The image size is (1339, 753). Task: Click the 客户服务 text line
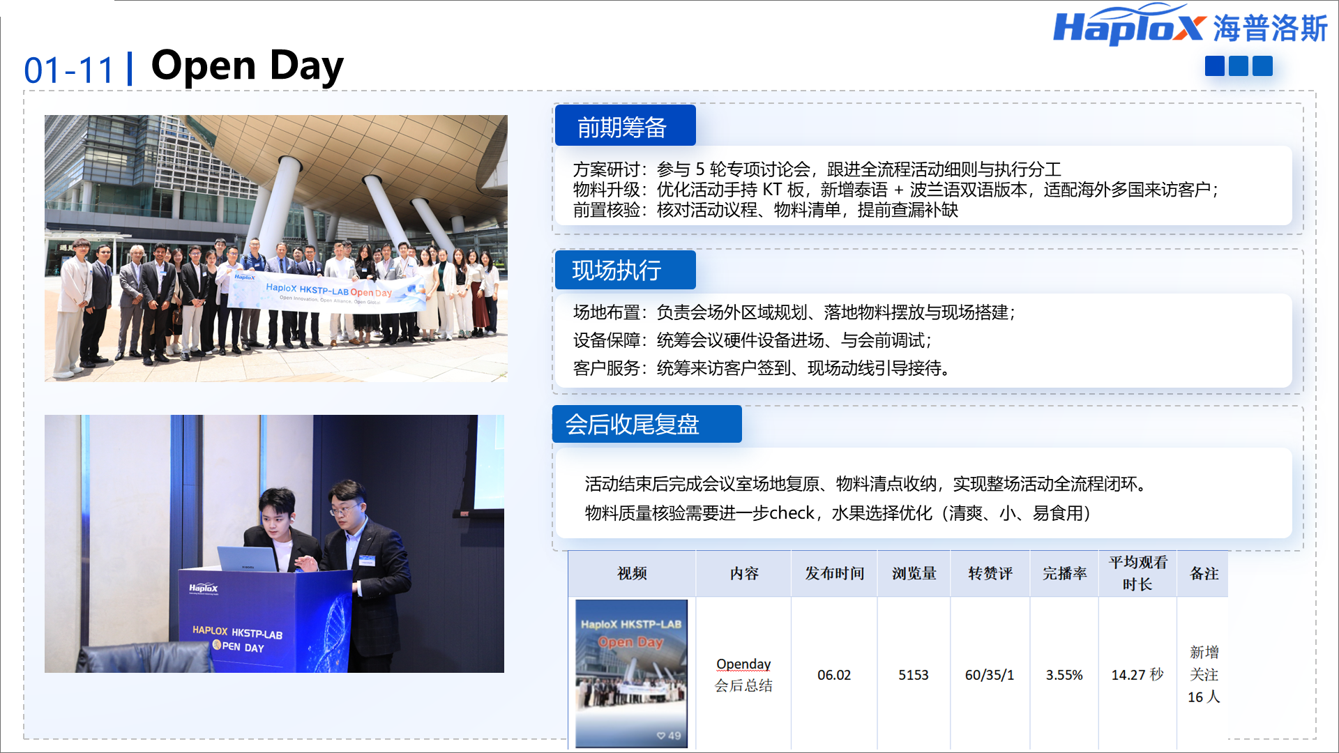(762, 368)
